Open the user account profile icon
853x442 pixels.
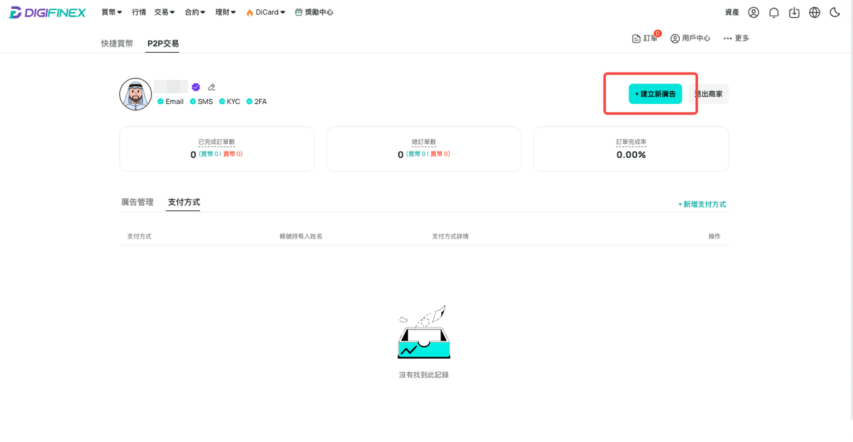coord(754,13)
